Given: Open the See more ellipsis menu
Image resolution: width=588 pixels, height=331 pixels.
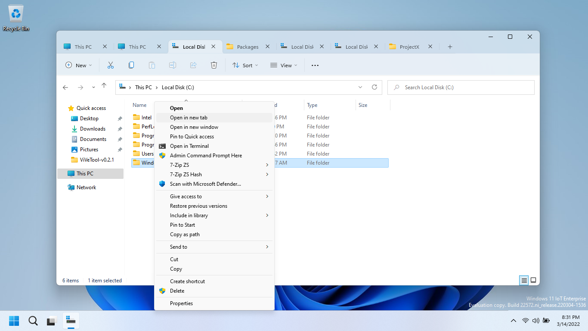Looking at the screenshot, I should tap(315, 66).
